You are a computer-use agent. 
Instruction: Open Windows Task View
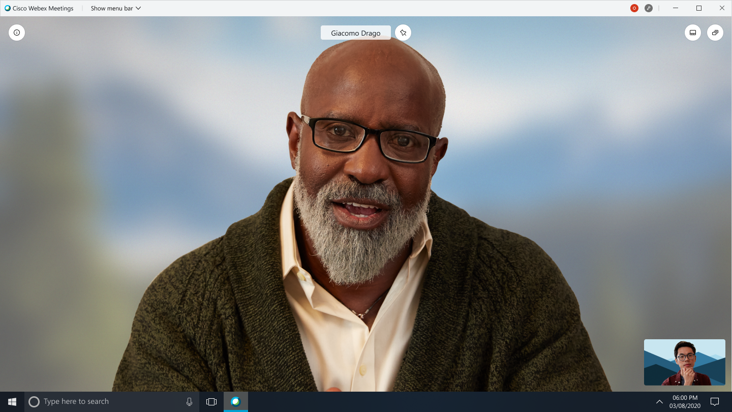click(x=211, y=401)
